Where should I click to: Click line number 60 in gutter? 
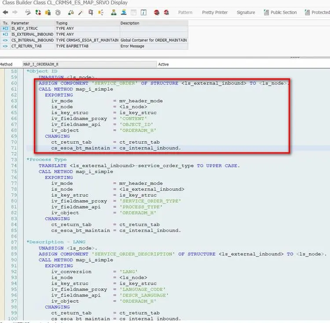[x=14, y=83]
